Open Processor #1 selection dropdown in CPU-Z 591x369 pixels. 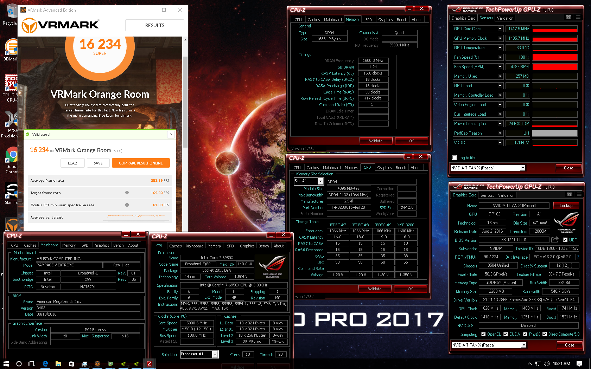click(215, 354)
